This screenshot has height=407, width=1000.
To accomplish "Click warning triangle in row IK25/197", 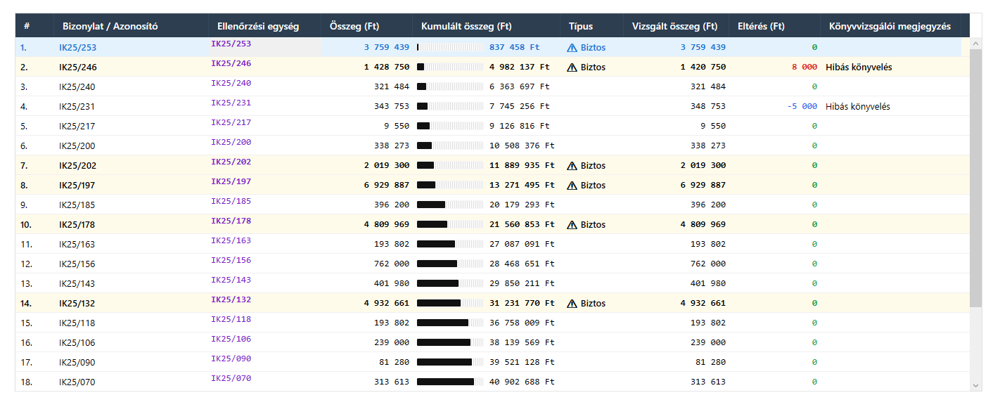I will point(572,186).
